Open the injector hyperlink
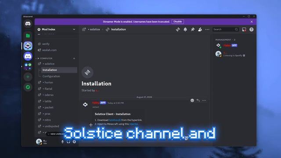The height and width of the screenshot is (158, 281). (133, 124)
